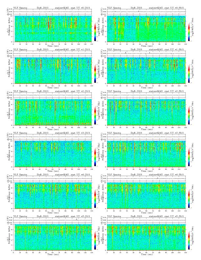Select the title text 'start UT =1:50:0'
201x260 pixels.
174,50
